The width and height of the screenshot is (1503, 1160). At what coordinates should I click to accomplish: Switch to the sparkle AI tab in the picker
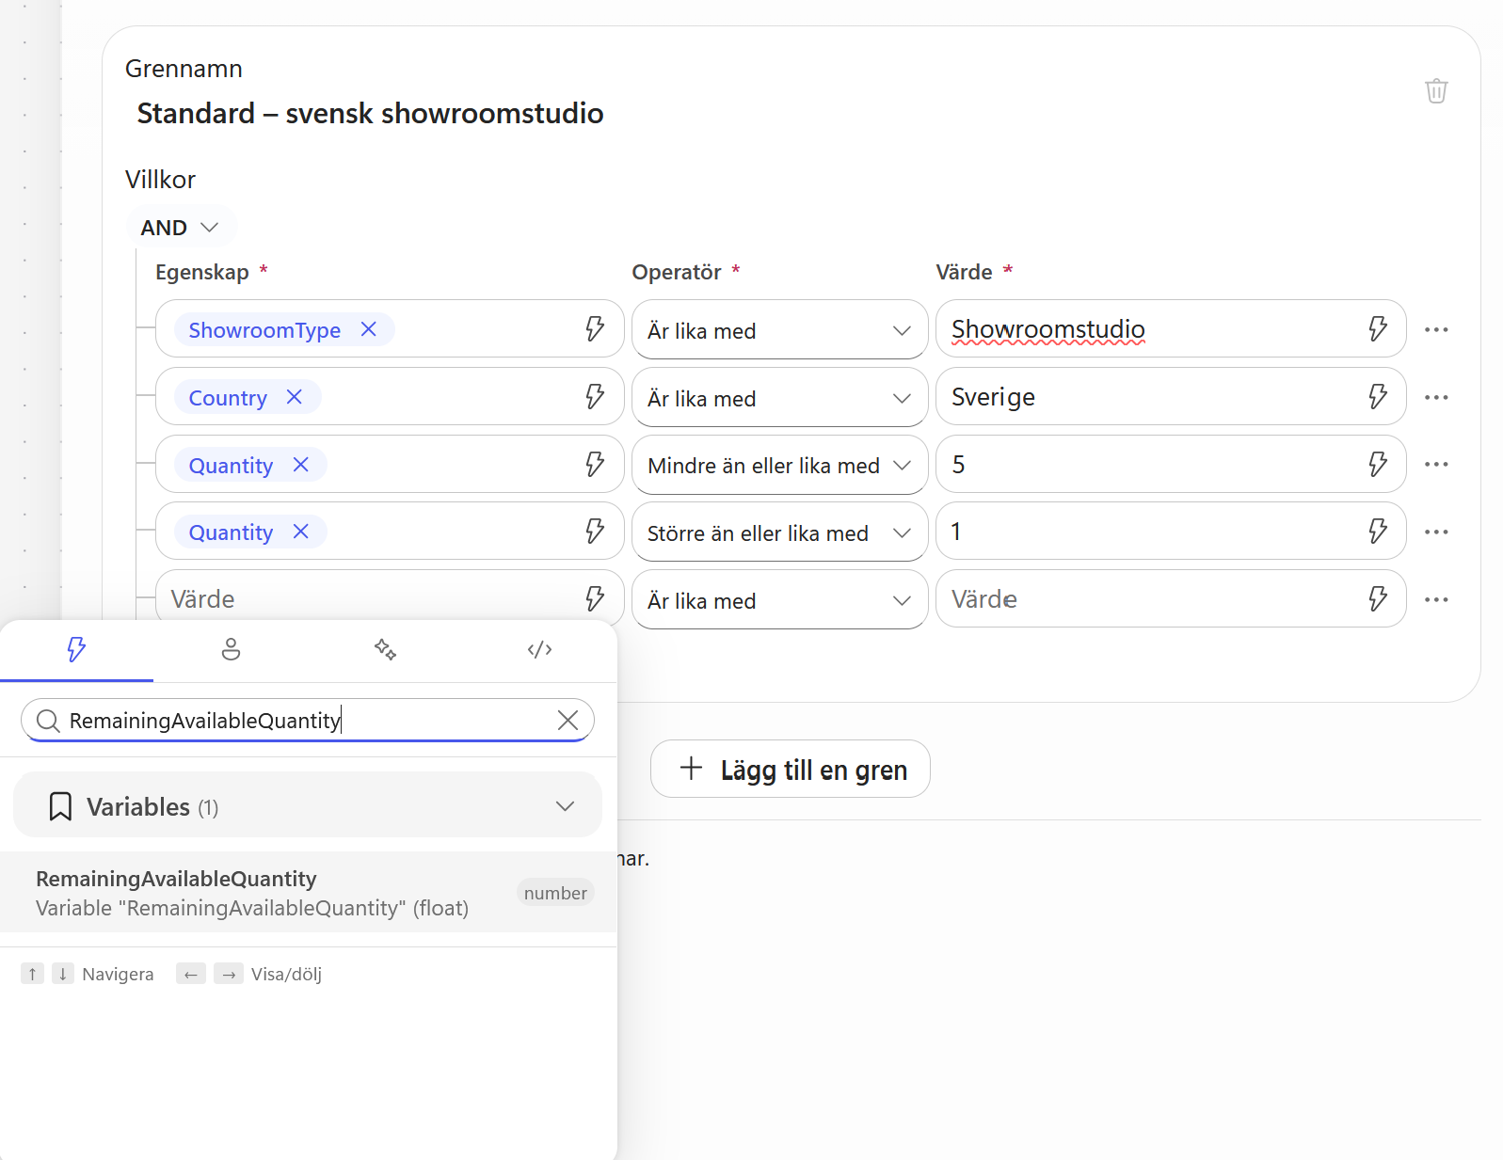385,649
